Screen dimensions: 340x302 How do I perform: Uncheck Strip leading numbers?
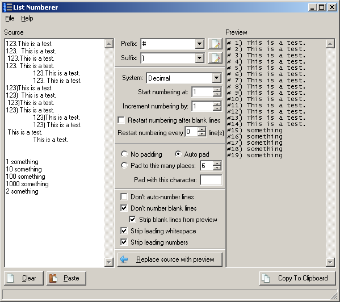tap(124, 242)
